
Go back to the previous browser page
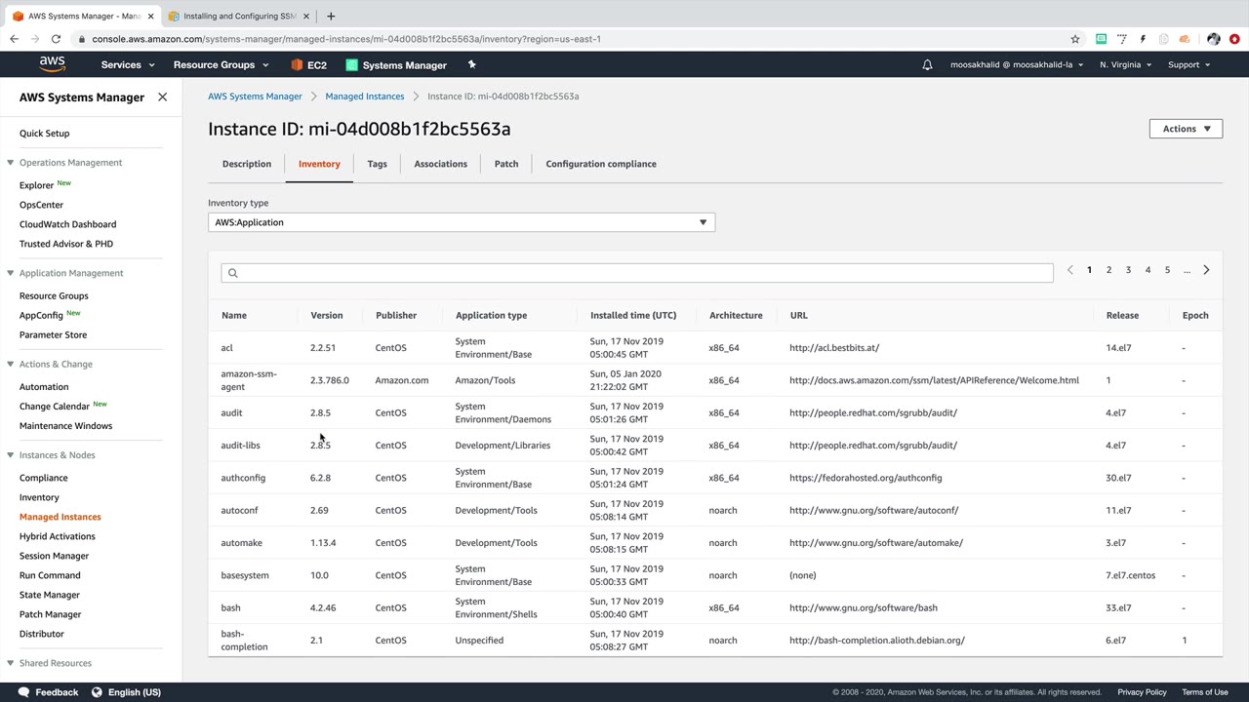(x=14, y=39)
